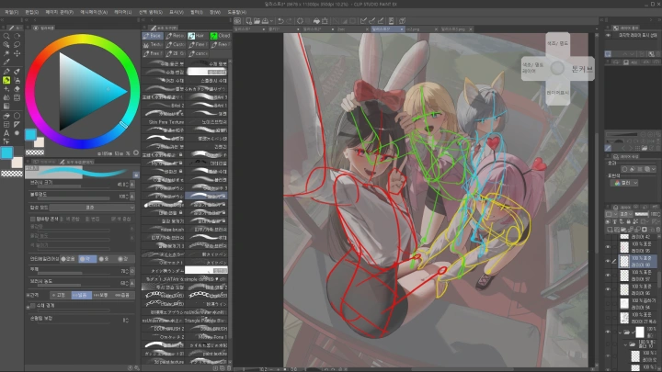Select anti-aliasing option 중

(106, 259)
